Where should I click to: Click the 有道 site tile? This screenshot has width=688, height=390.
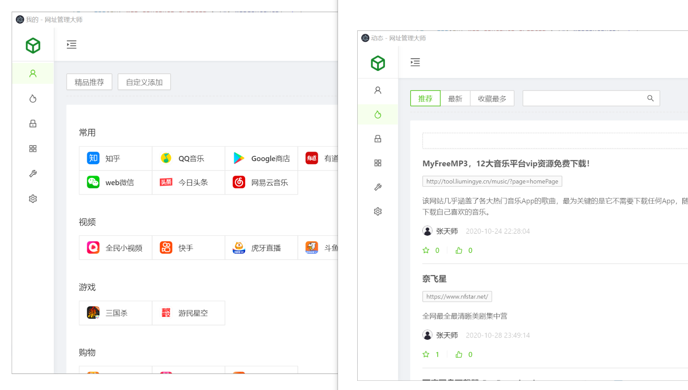click(318, 158)
